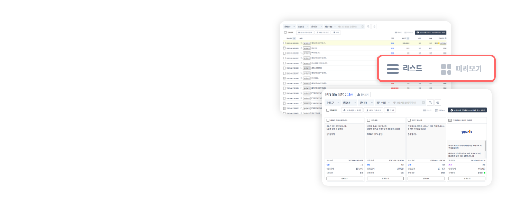The height and width of the screenshot is (203, 509).
Task: Click magnifier search button in list panel
Action: [x=368, y=26]
